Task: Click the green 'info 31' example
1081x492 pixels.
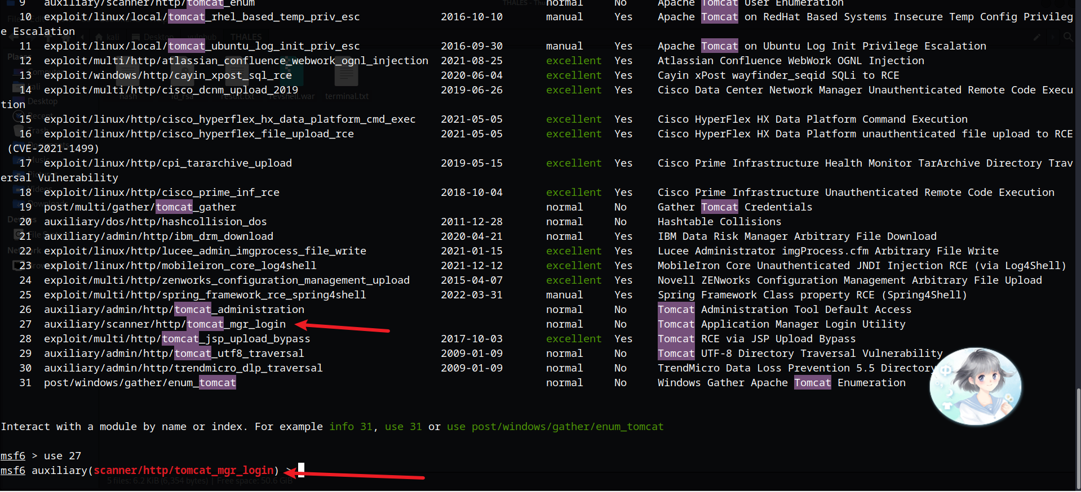Action: (x=351, y=427)
